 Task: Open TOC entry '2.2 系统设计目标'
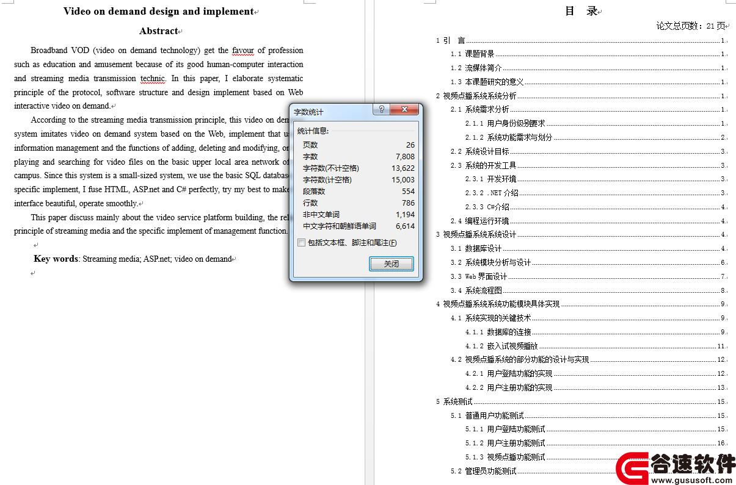(x=588, y=152)
